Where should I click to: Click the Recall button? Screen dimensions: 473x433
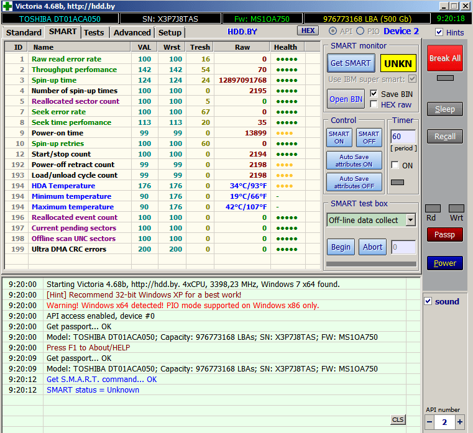445,137
